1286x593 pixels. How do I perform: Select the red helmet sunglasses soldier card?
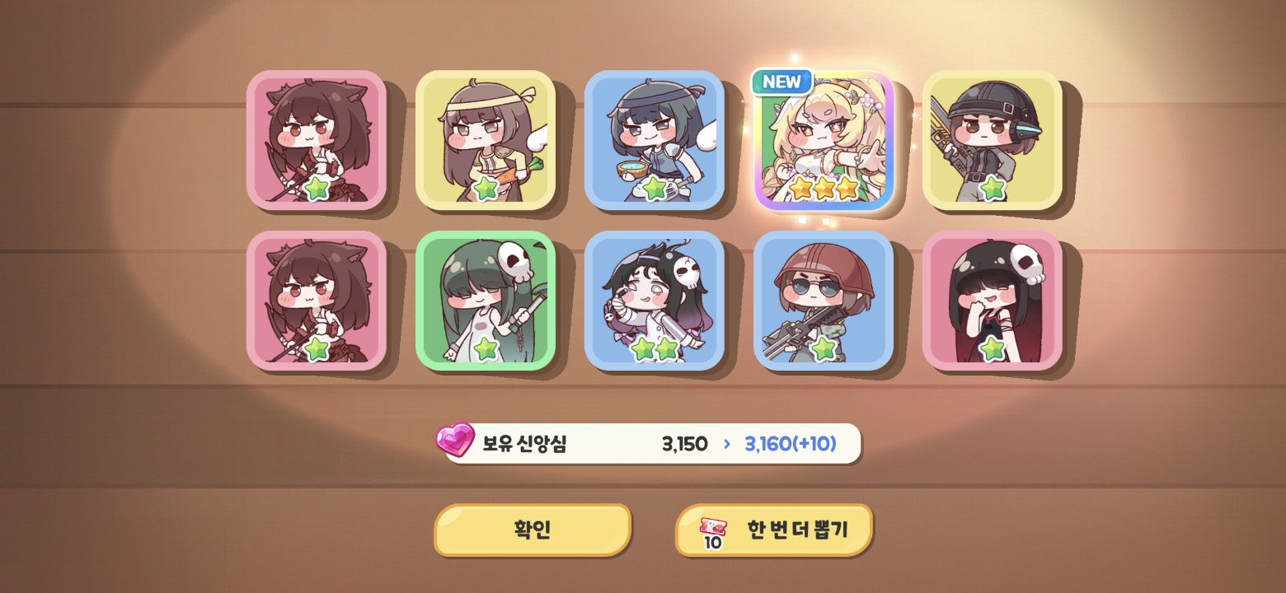pos(824,301)
